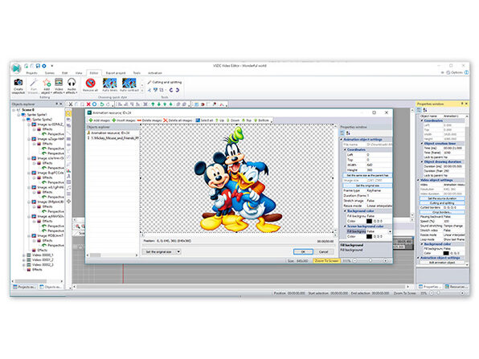Click Zoom To Screen in dialog status bar
This screenshot has height=359, width=479.
pyautogui.click(x=326, y=261)
